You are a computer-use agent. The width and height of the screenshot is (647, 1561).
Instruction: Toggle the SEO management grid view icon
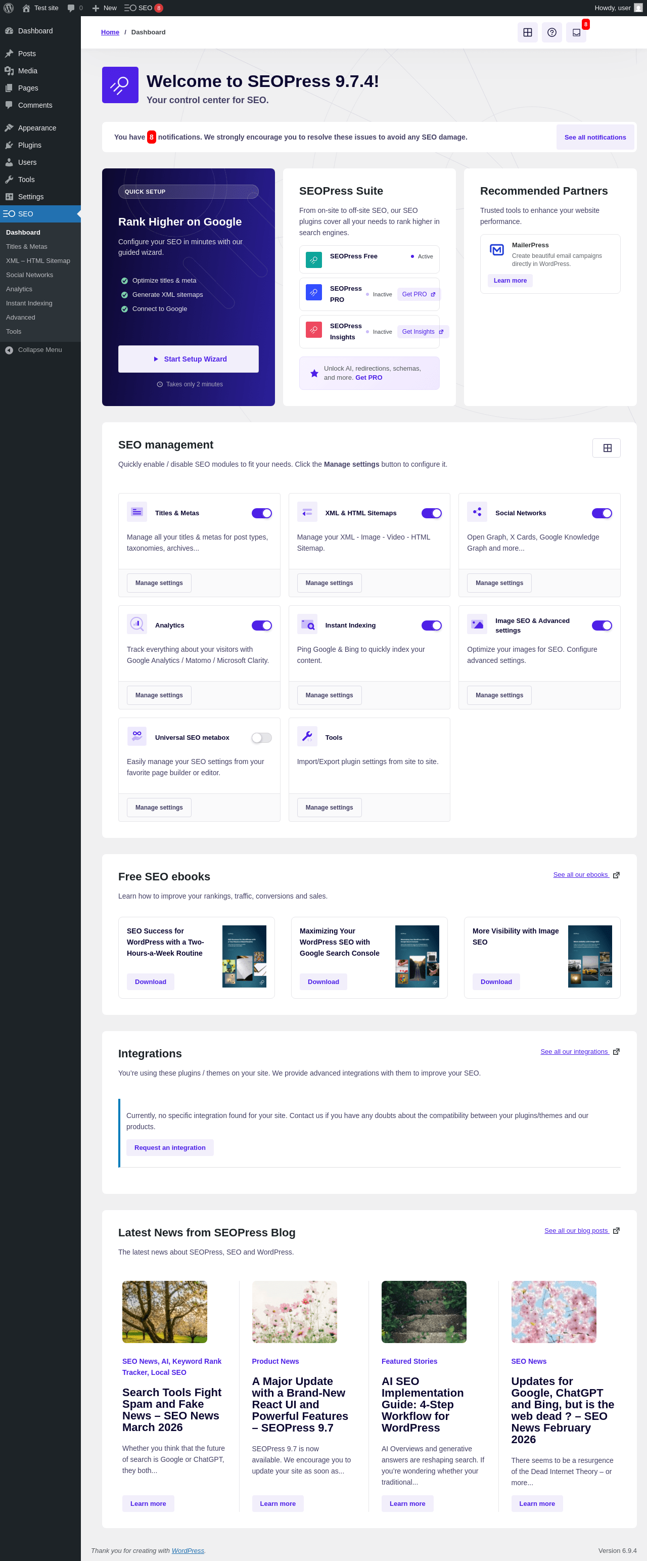point(607,448)
